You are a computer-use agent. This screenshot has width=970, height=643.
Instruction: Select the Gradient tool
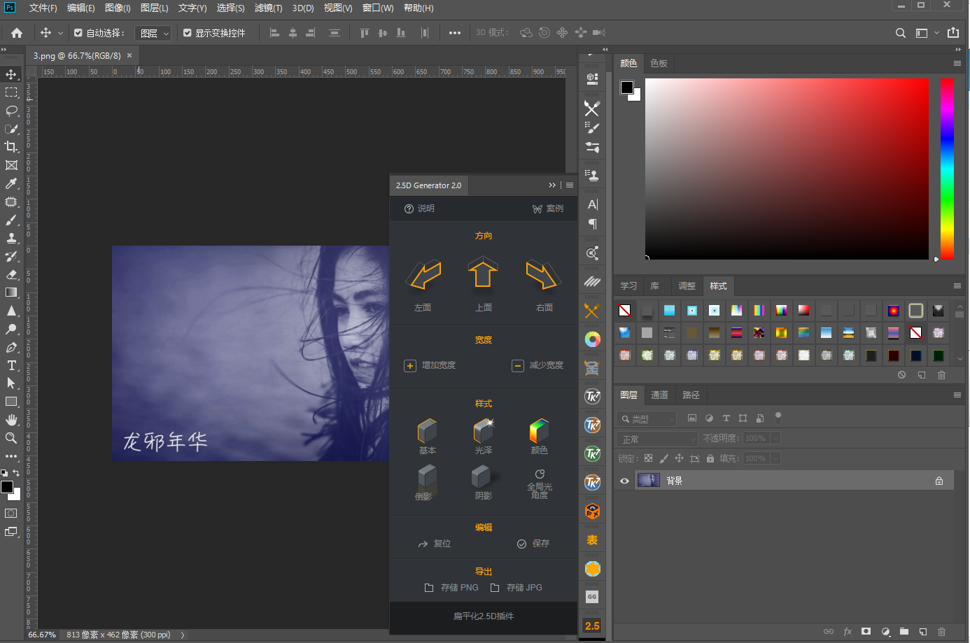(11, 292)
